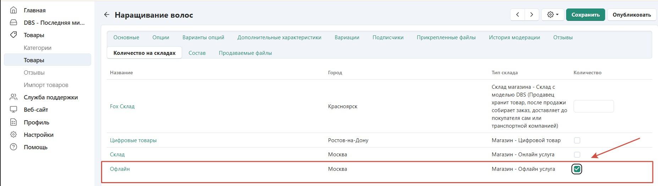Viewport: 658px width, 186px height.
Task: Go to next product with right chevron
Action: pos(531,15)
